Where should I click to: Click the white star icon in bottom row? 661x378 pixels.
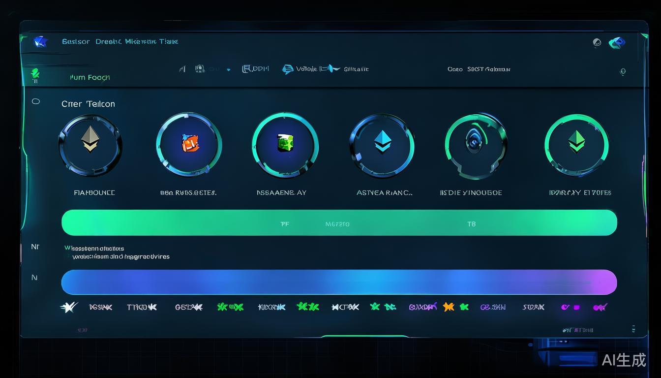(68, 307)
